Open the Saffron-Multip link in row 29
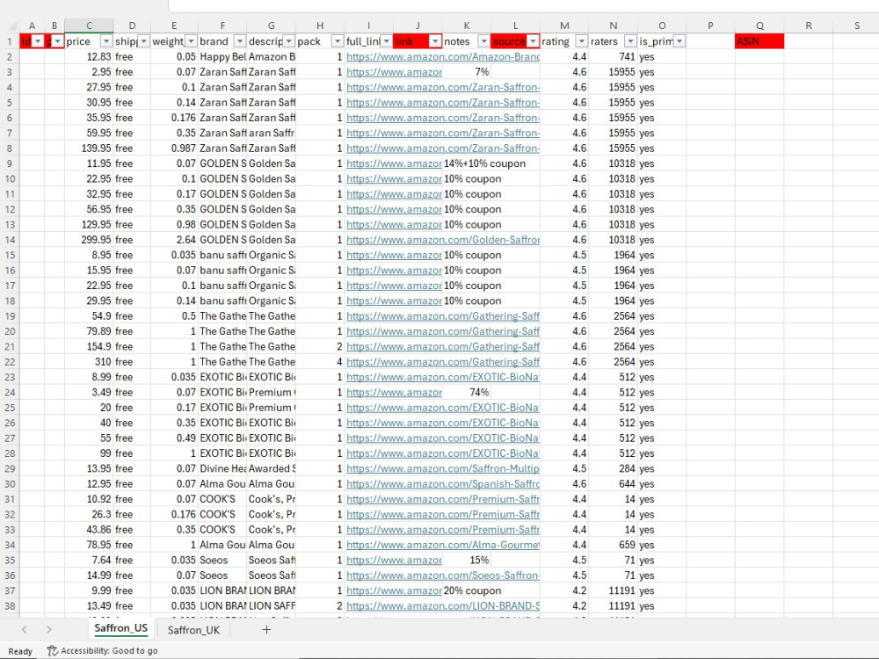 443,468
